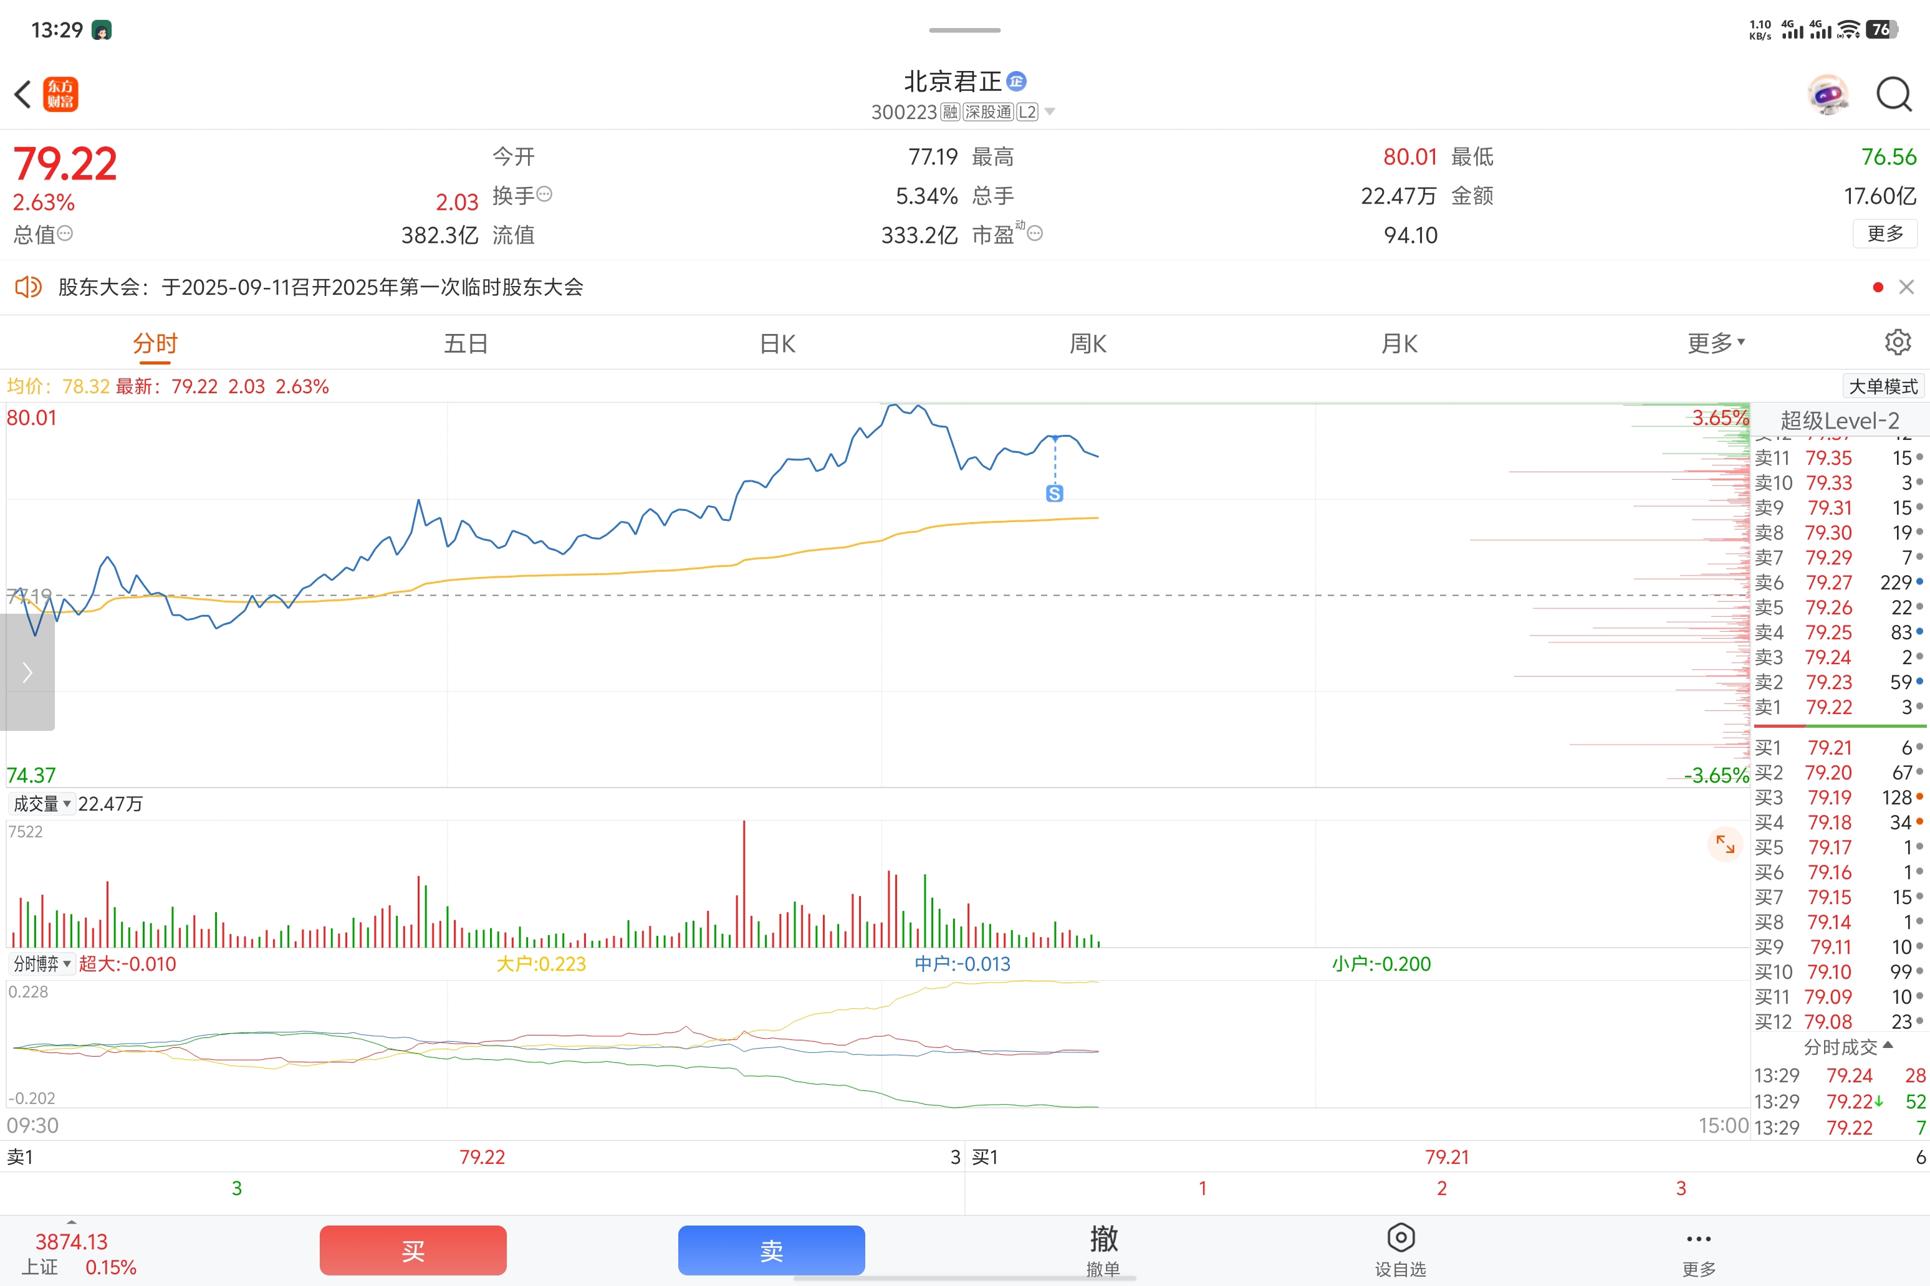1930x1286 pixels.
Task: Open the 股东大会 announcement text
Action: [x=321, y=287]
